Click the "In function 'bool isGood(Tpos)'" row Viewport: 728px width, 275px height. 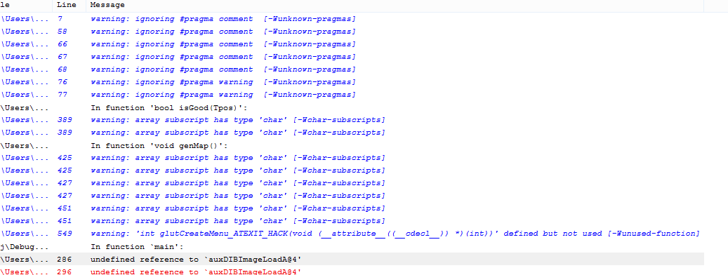coord(352,107)
